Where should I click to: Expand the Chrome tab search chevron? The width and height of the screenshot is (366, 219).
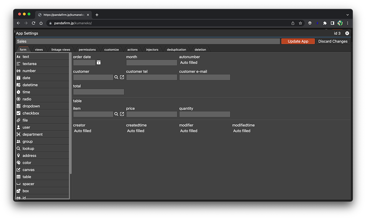coord(347,15)
